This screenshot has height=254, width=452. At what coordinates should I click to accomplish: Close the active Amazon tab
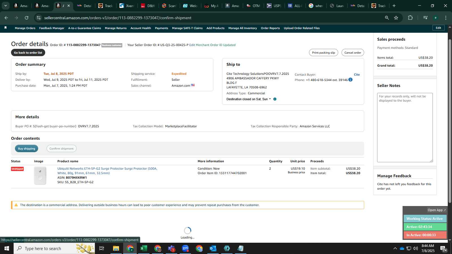pyautogui.click(x=68, y=6)
